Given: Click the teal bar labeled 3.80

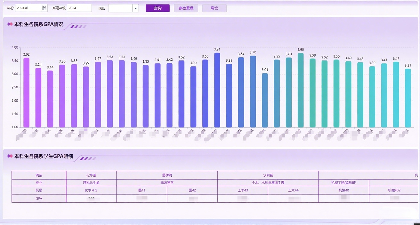Looking at the screenshot, I should coord(301,90).
